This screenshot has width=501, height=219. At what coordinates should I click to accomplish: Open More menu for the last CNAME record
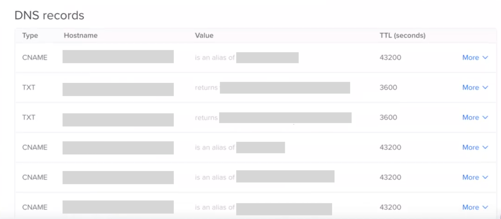click(475, 207)
